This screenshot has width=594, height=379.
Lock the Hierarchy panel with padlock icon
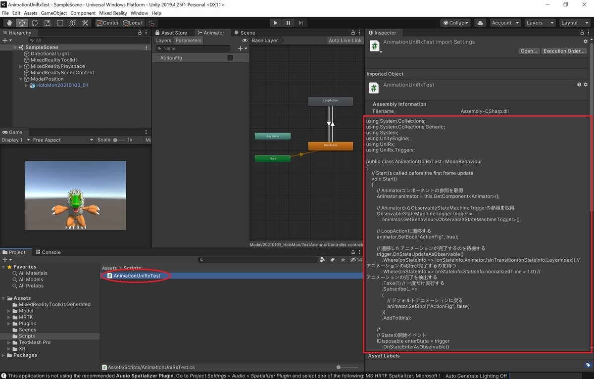pyautogui.click(x=140, y=33)
